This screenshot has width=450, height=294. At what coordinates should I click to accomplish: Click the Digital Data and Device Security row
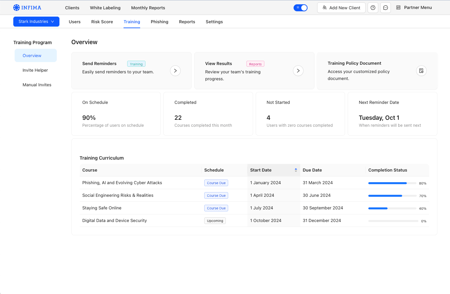click(115, 221)
